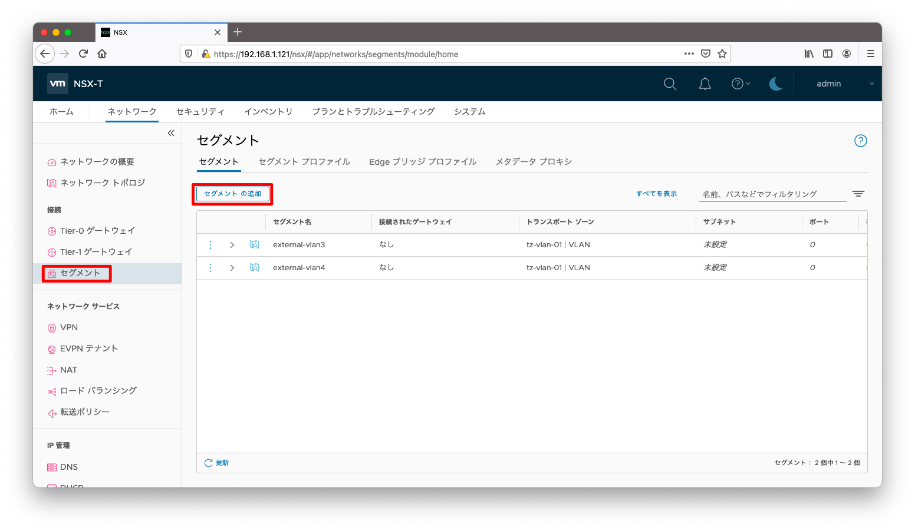This screenshot has width=915, height=531.
Task: Open プランとトラブルシューティング menu
Action: point(374,112)
